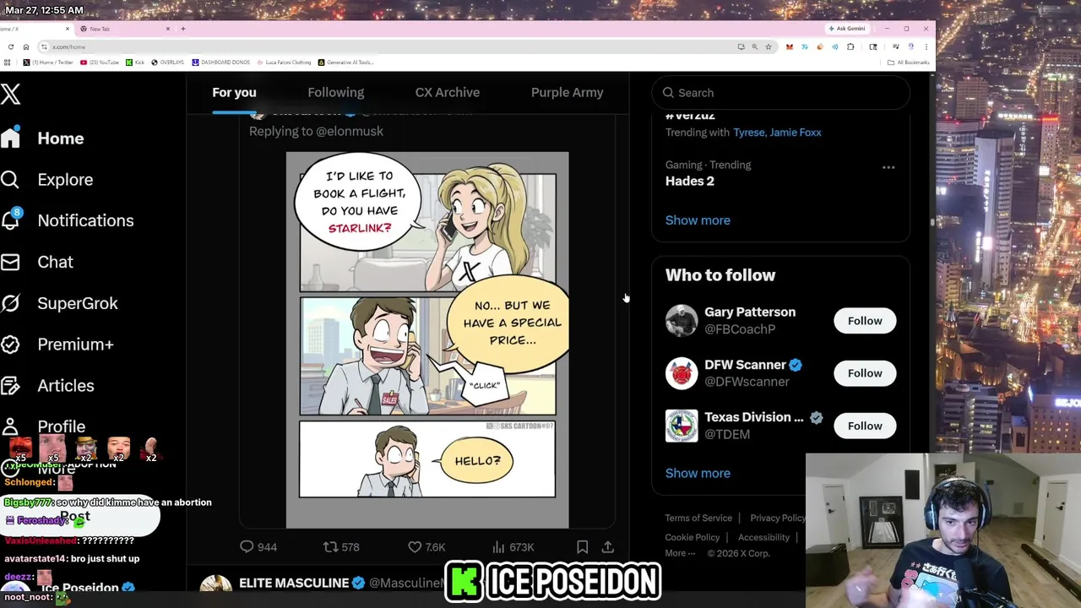
Task: Bookmark this page with the star icon
Action: pos(769,46)
